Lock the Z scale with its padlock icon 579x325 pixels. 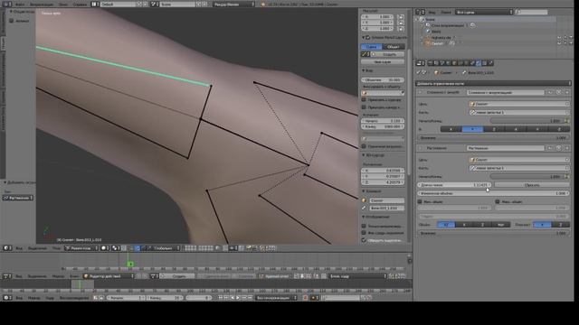(401, 28)
